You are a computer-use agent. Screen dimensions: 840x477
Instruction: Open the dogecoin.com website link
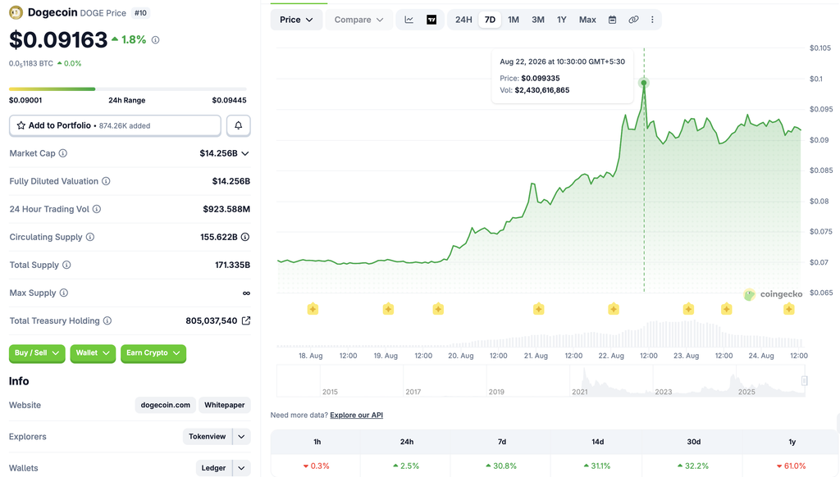pos(165,405)
